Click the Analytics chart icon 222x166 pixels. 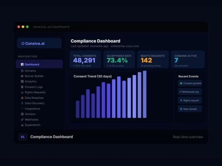(22, 81)
